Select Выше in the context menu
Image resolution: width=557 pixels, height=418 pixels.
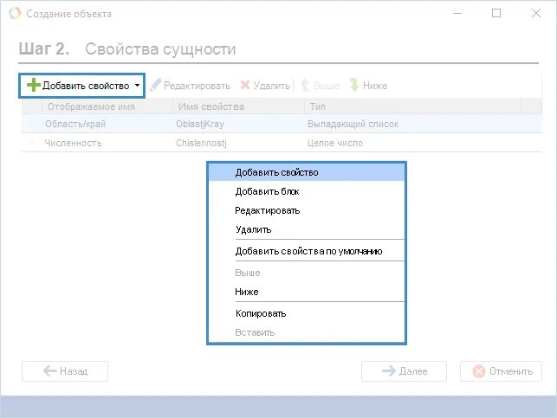coord(307,273)
